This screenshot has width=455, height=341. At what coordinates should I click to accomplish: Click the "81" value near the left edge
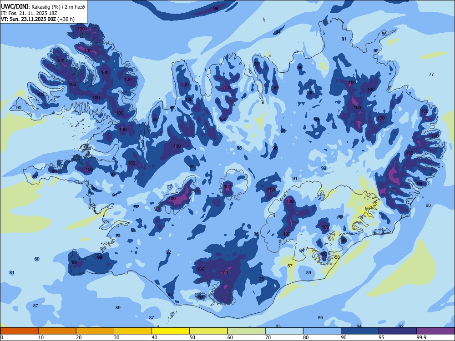tap(12, 272)
